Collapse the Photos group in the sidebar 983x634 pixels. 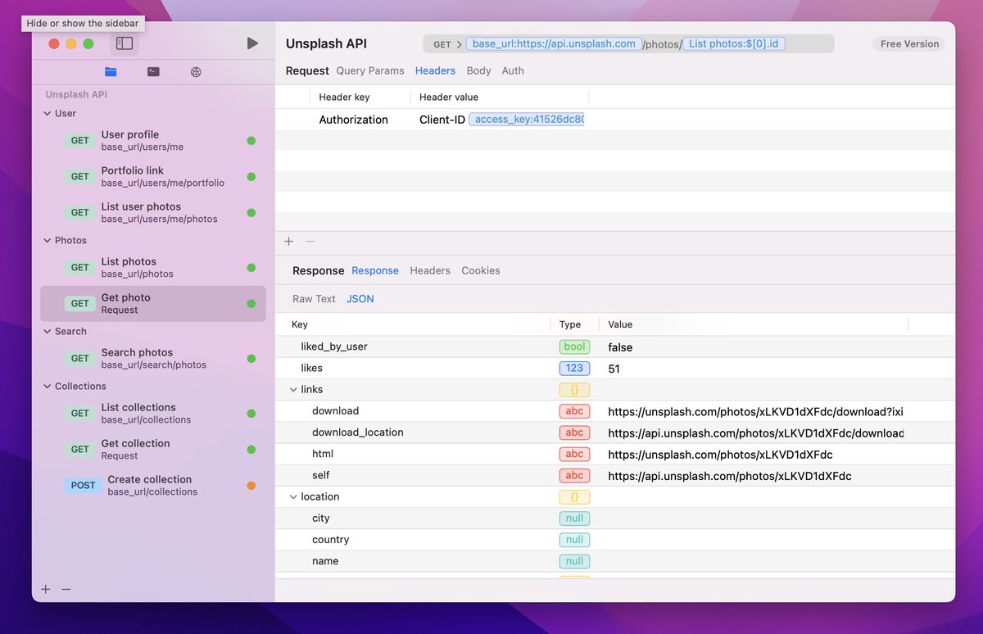[47, 241]
